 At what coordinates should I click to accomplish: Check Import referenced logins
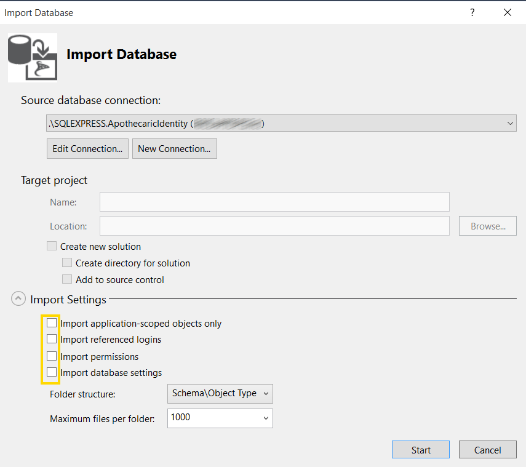pyautogui.click(x=52, y=339)
